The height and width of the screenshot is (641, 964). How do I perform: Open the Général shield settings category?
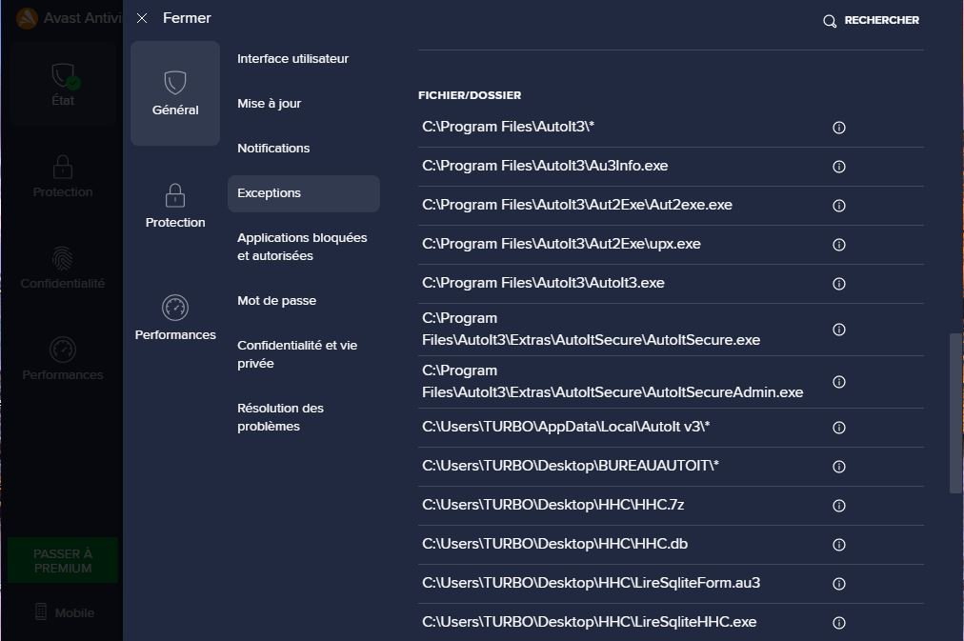click(x=175, y=93)
